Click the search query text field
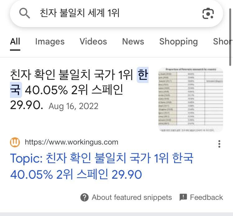The height and width of the screenshot is (216, 233). 80,13
